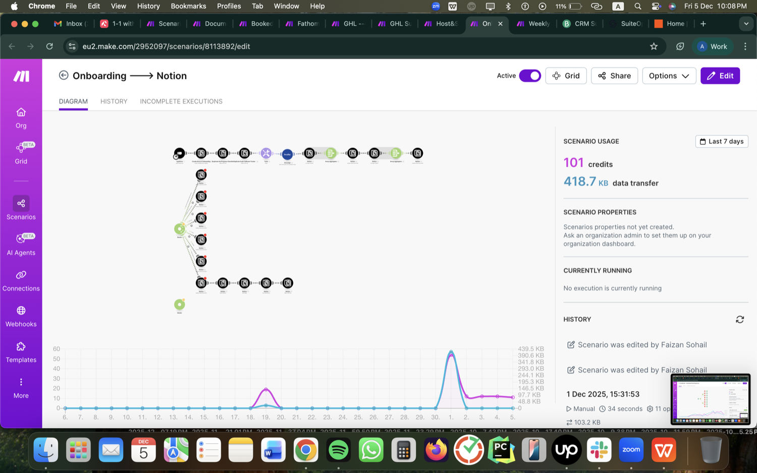757x473 pixels.
Task: Select the first Array aggregator module
Action: click(x=331, y=153)
